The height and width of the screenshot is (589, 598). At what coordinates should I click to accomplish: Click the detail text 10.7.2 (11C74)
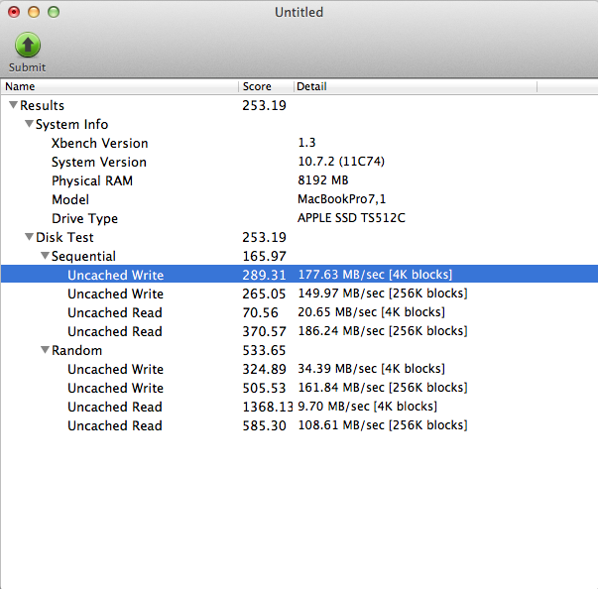coord(341,162)
